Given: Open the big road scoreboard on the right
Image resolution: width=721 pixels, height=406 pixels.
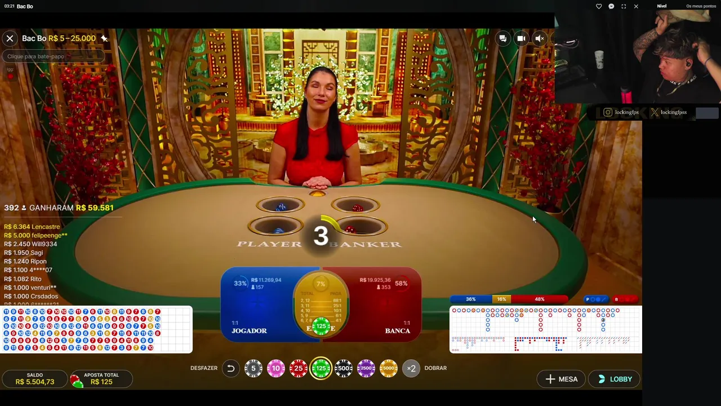Looking at the screenshot, I should [x=545, y=329].
